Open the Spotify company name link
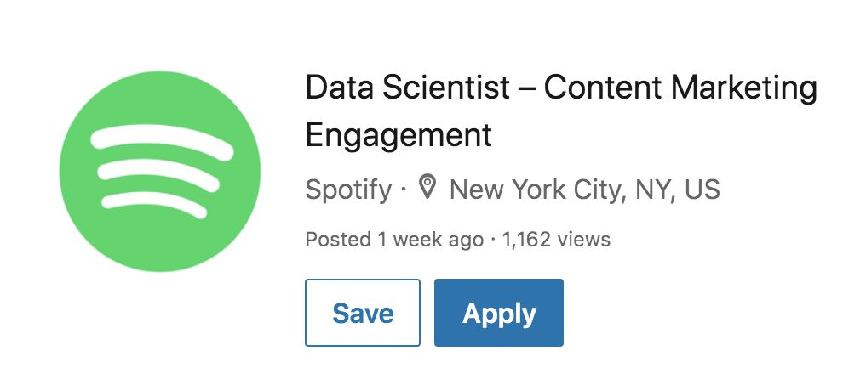The image size is (843, 374). click(x=348, y=190)
